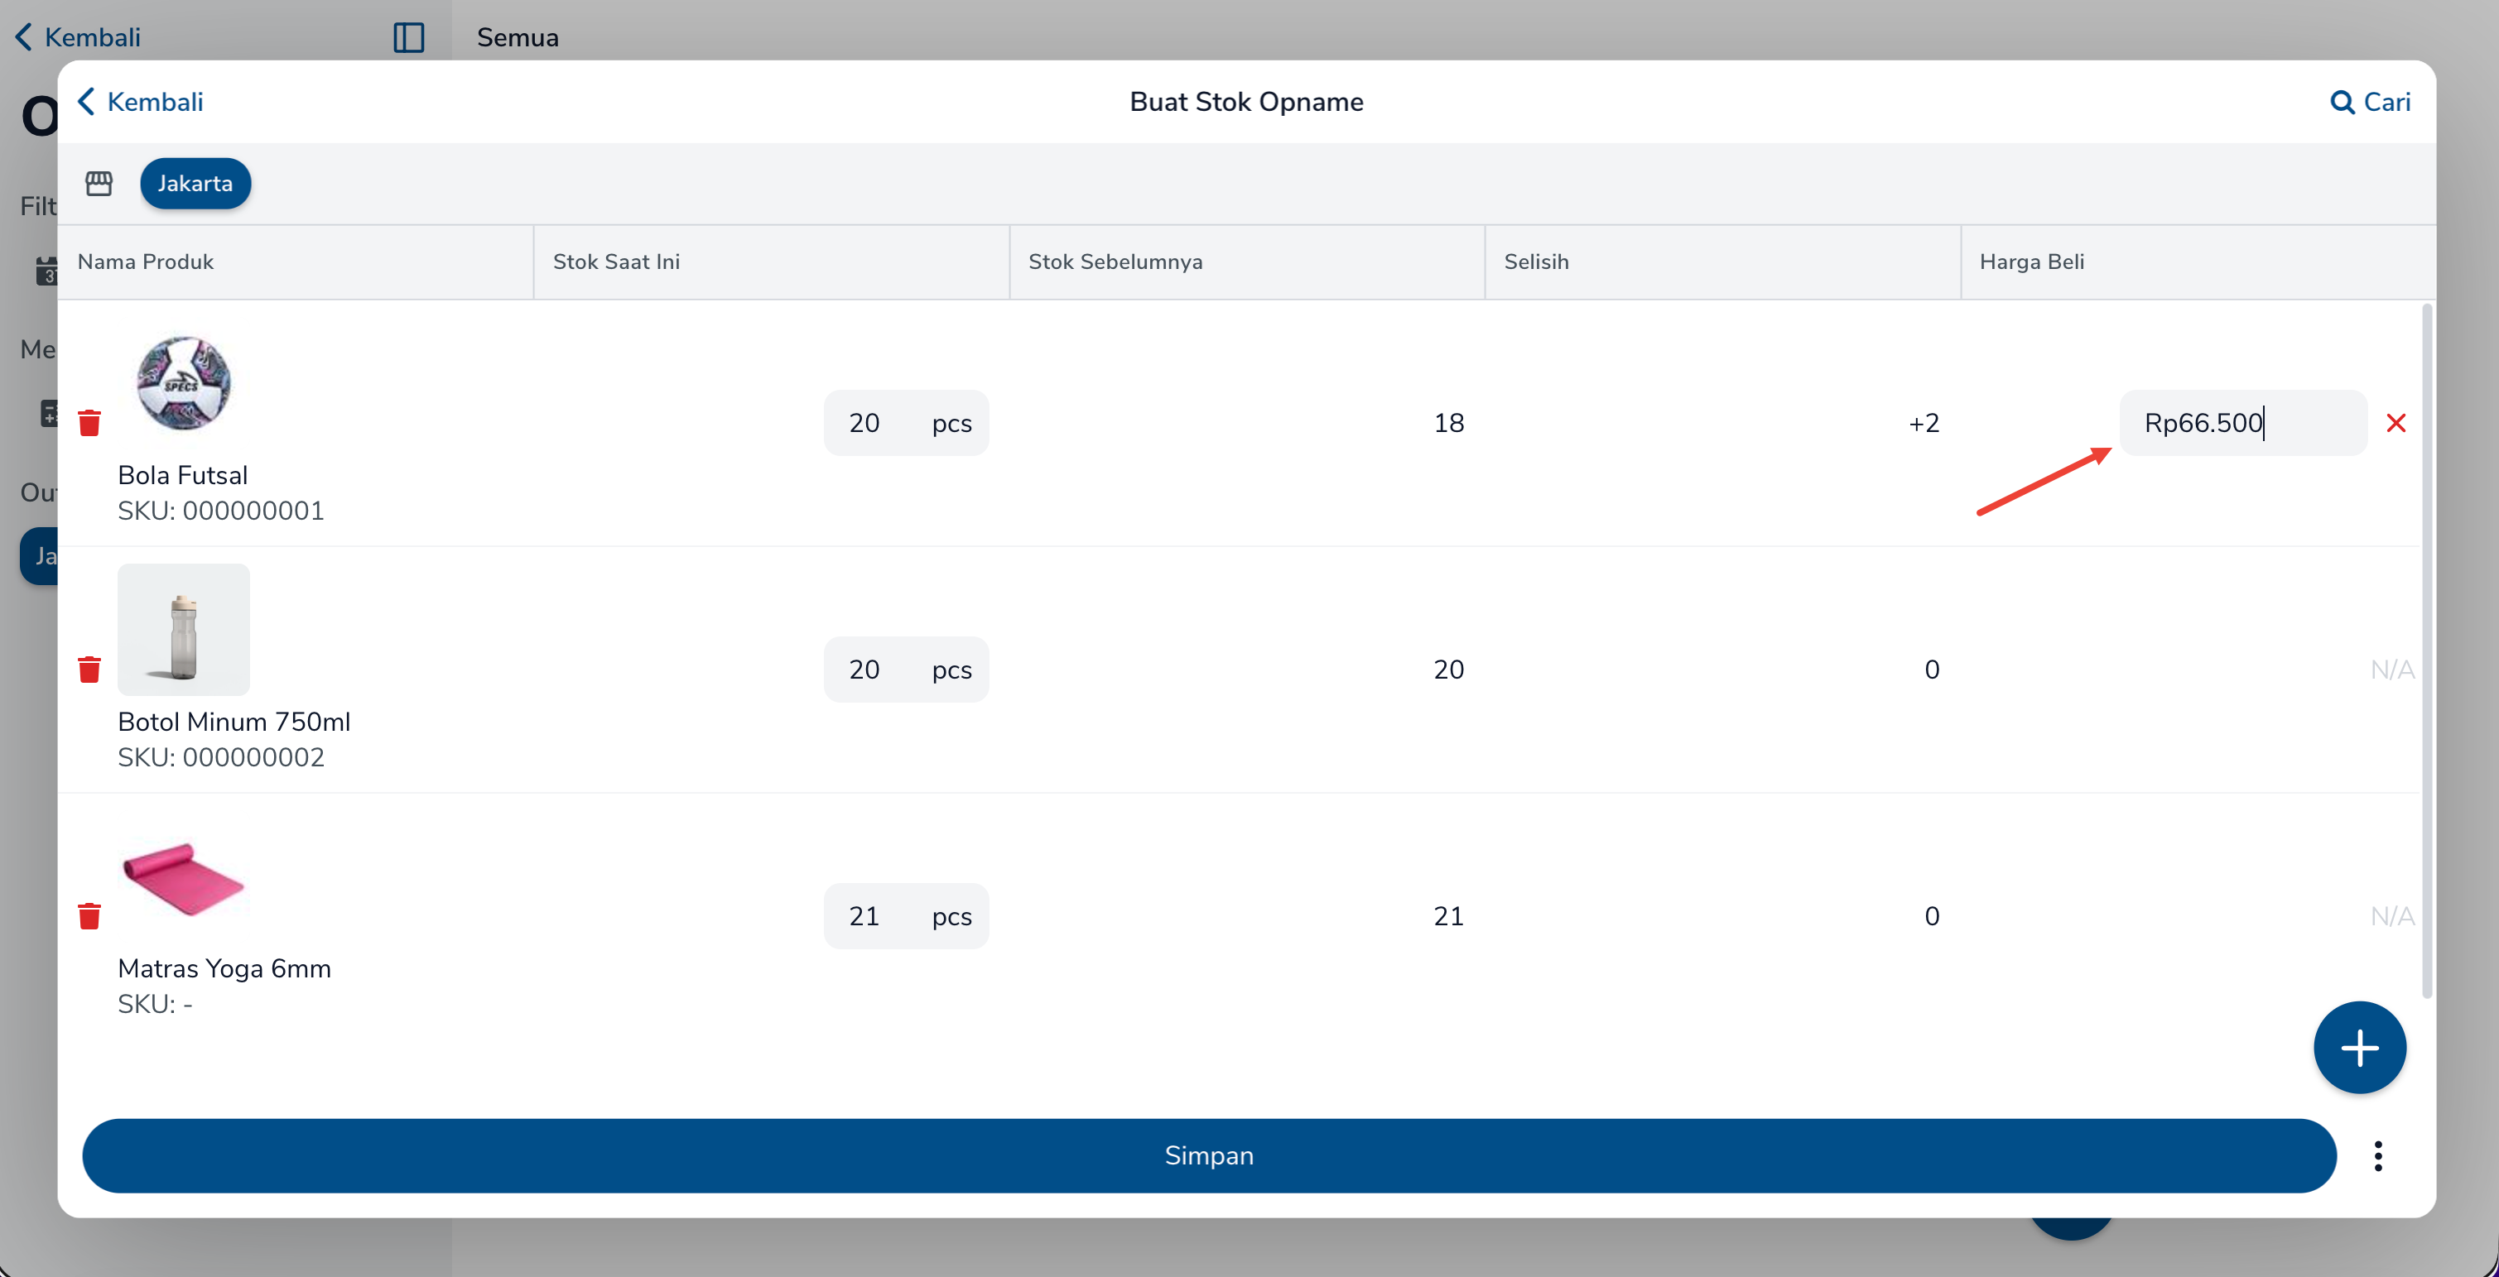Image resolution: width=2499 pixels, height=1277 pixels.
Task: Click the product list vertical scrollbar
Action: pos(2427,651)
